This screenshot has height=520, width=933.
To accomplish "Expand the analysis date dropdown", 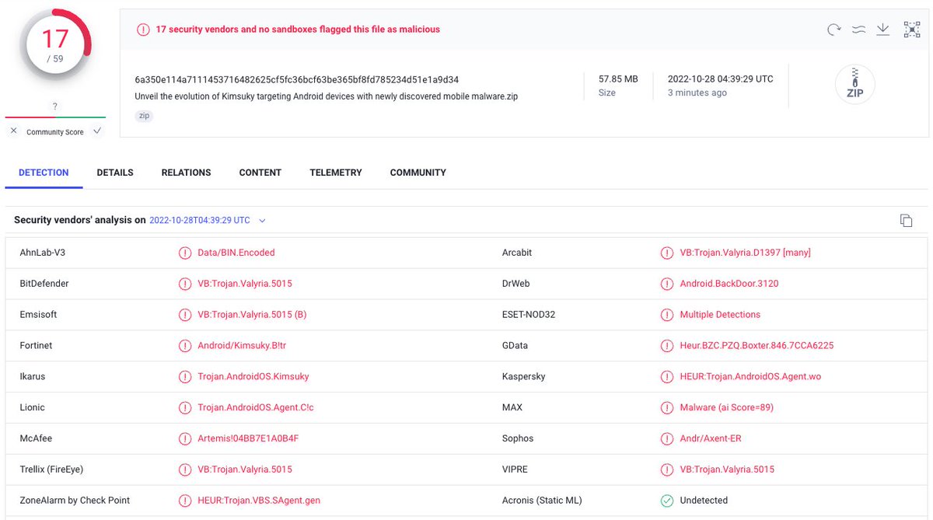I will 263,220.
